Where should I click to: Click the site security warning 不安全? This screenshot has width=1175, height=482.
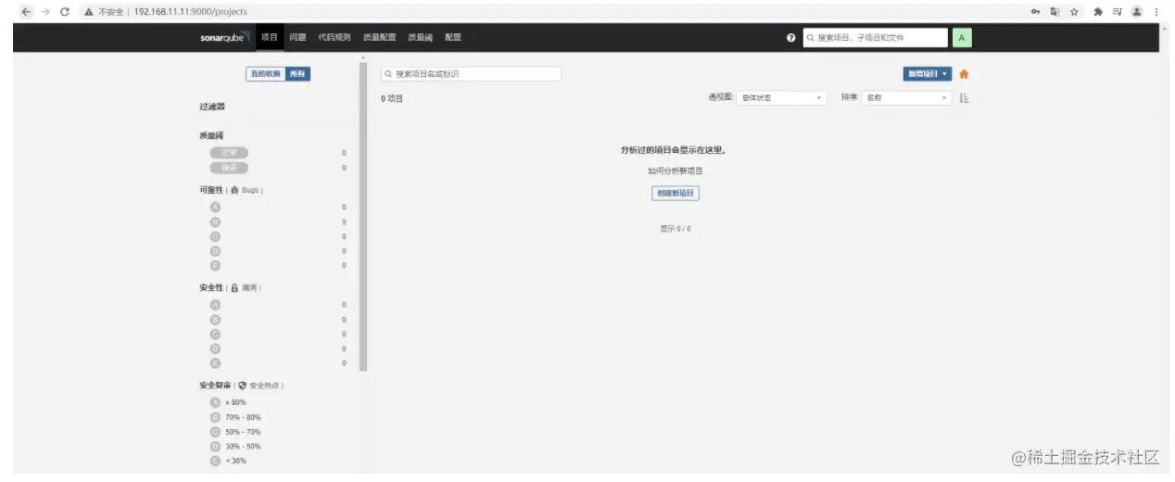(104, 12)
